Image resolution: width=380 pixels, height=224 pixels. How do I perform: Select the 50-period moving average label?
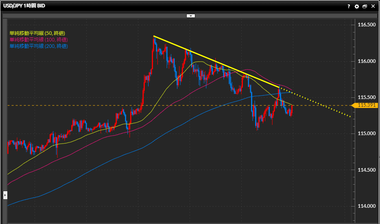pyautogui.click(x=37, y=33)
